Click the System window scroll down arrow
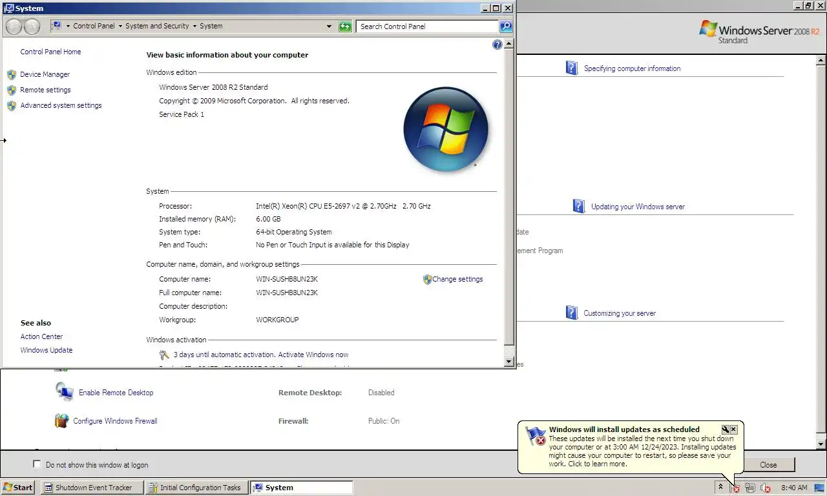The width and height of the screenshot is (827, 496). click(509, 362)
